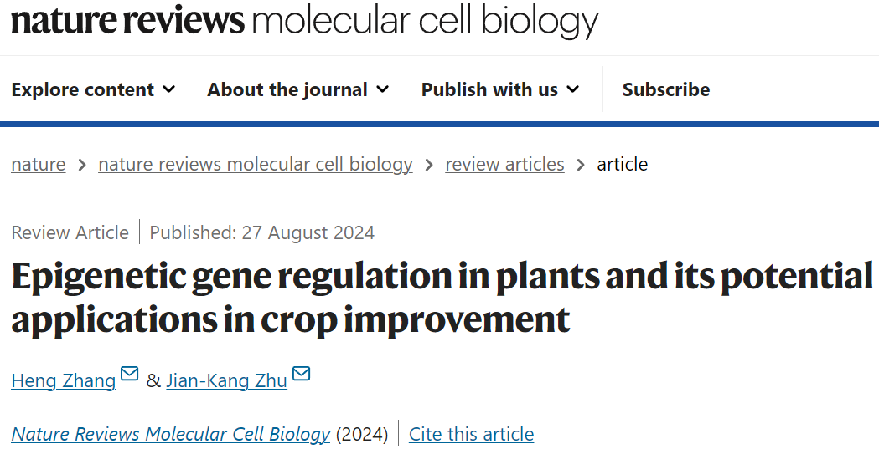Expand the Publish with us dropdown
This screenshot has height=449, width=879.
(499, 89)
